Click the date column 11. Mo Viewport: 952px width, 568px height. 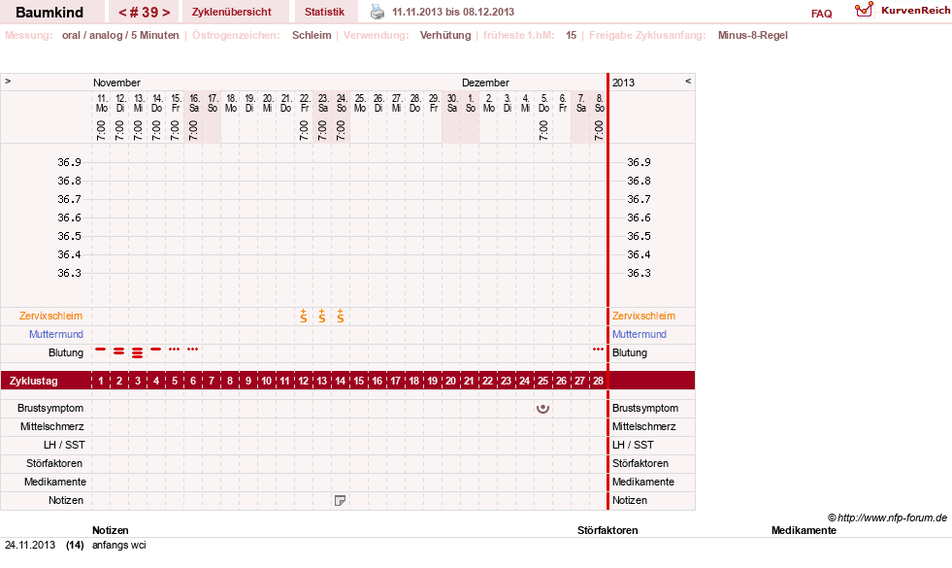(x=101, y=103)
